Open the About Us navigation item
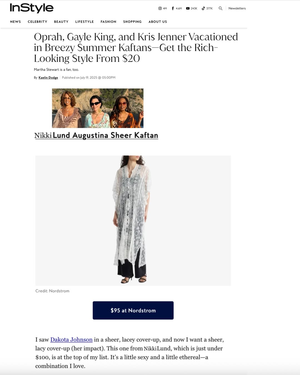 tap(158, 22)
